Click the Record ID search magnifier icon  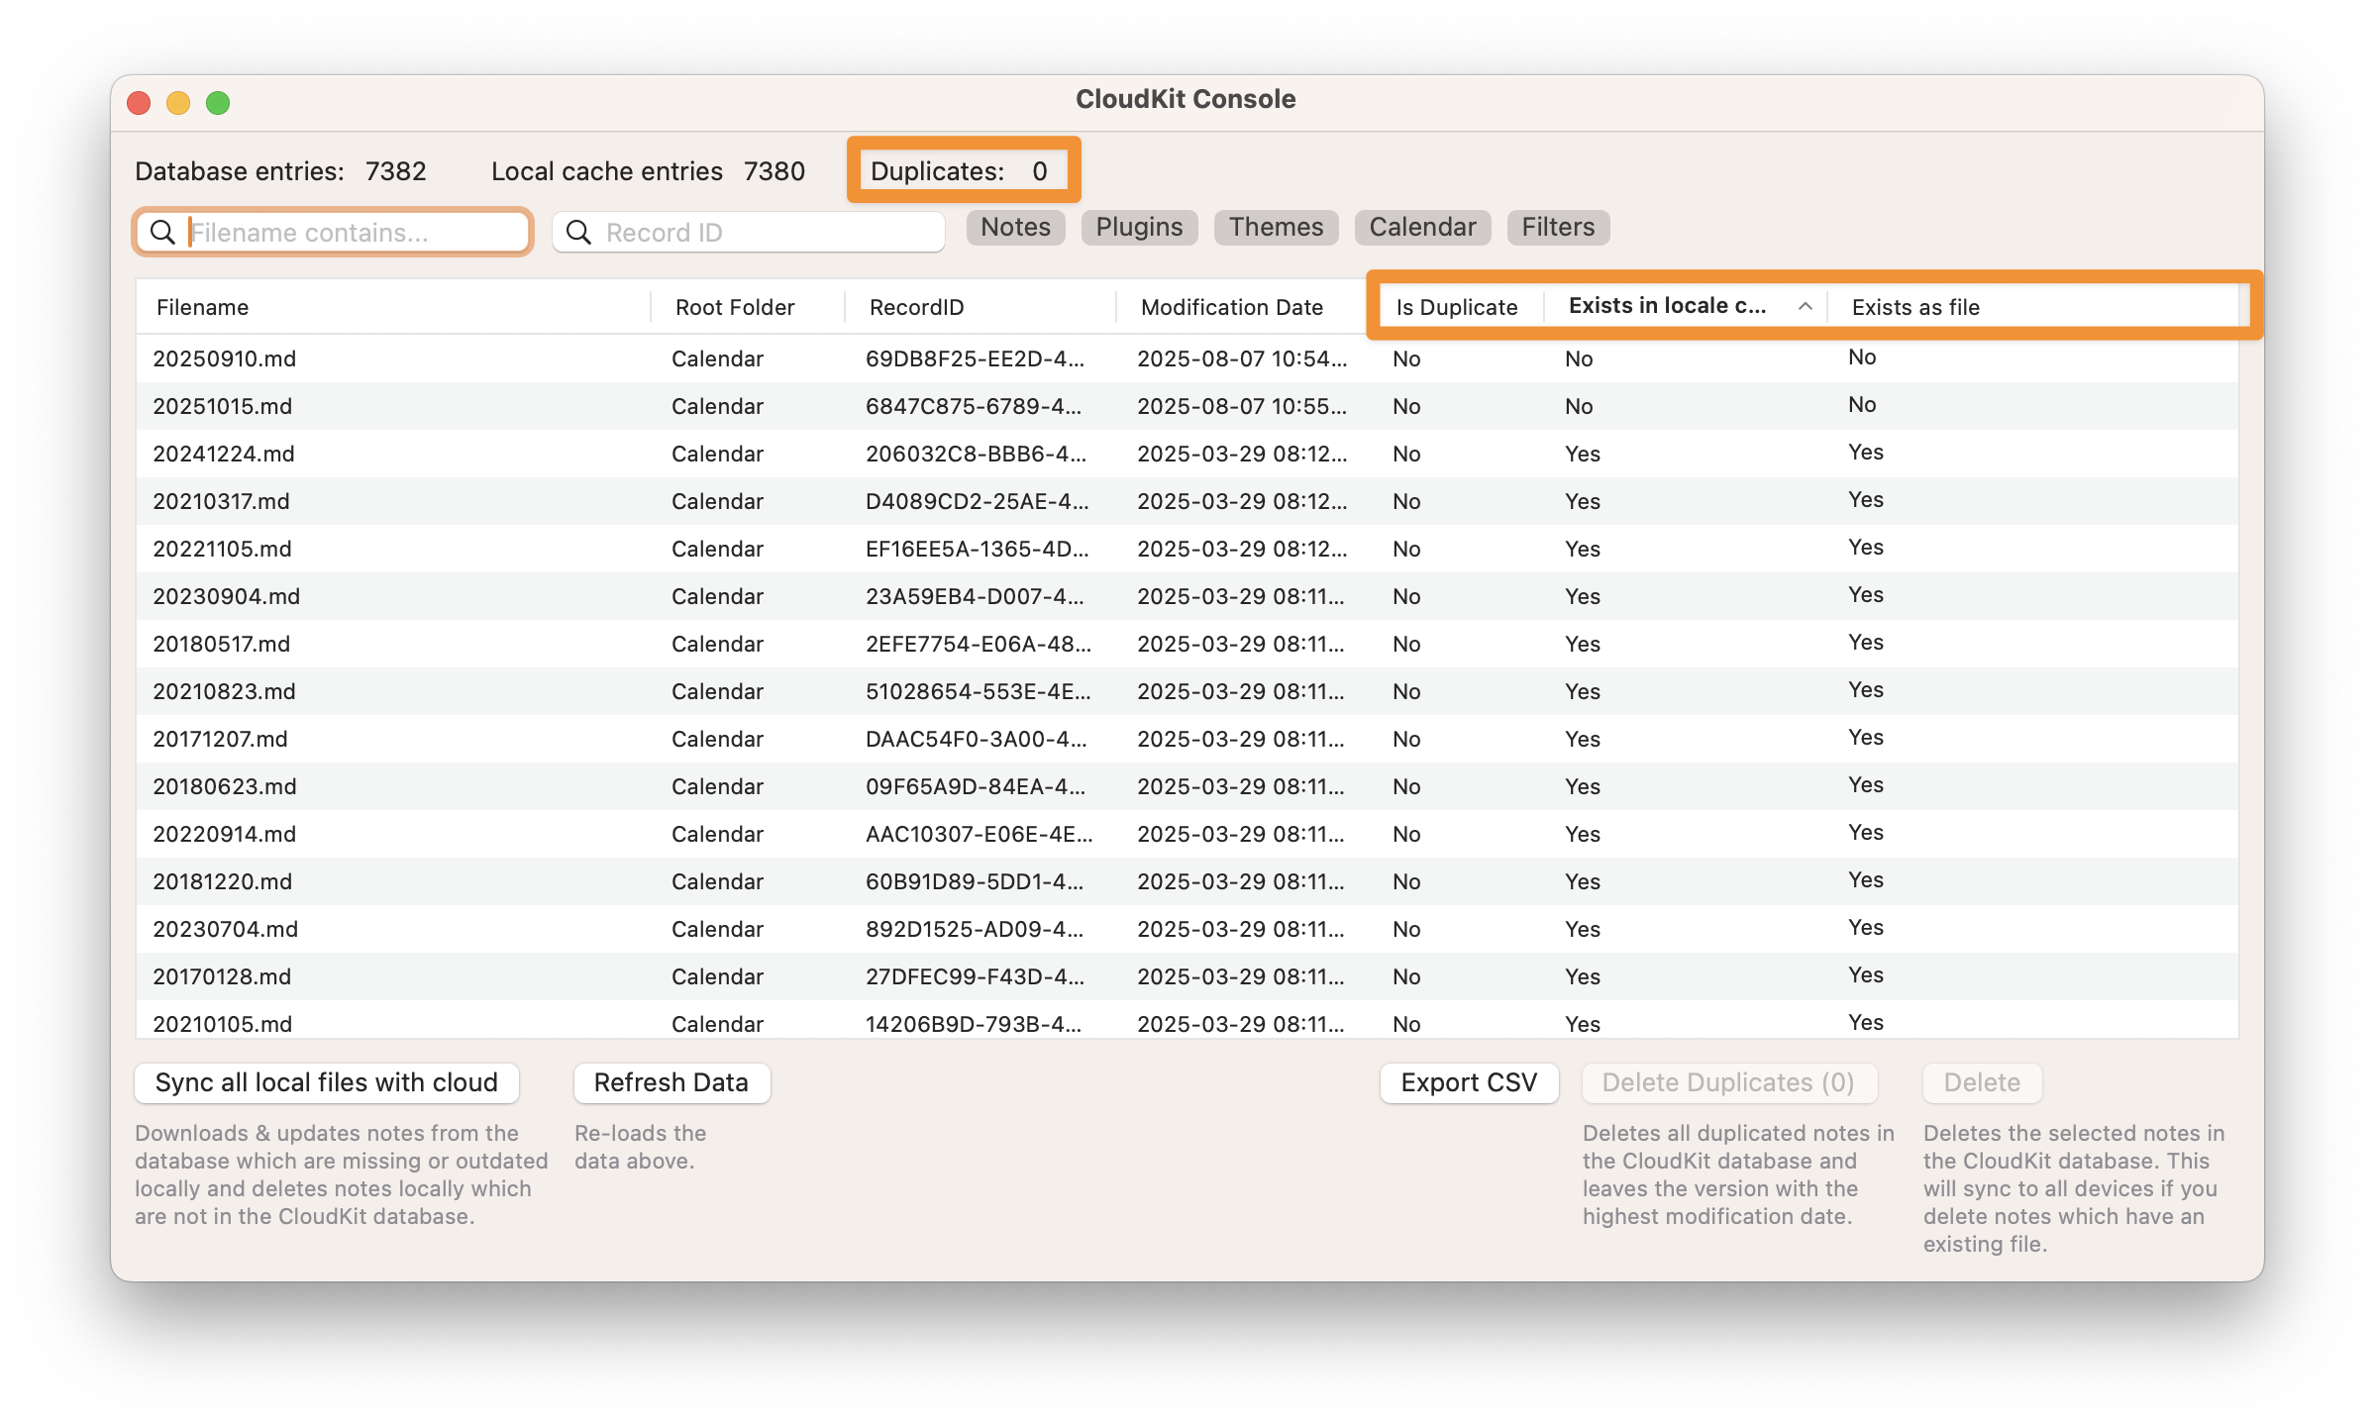pos(578,233)
